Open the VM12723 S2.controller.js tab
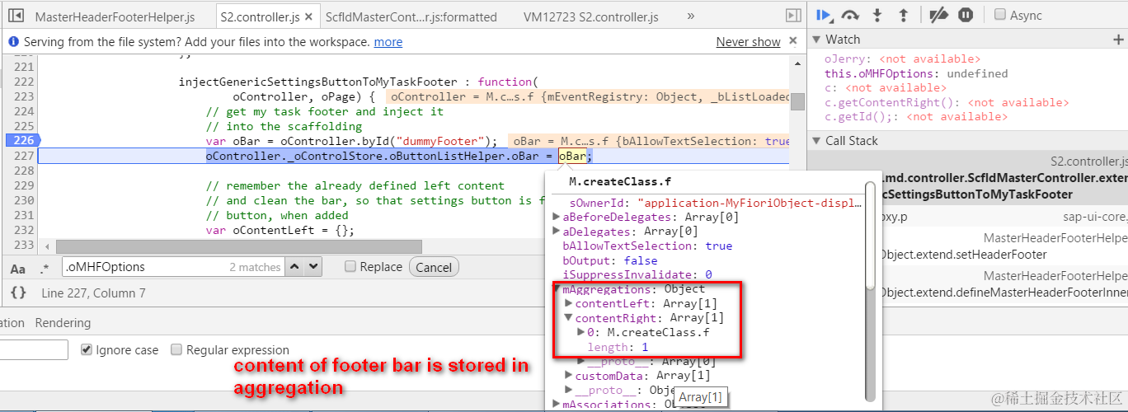 590,16
